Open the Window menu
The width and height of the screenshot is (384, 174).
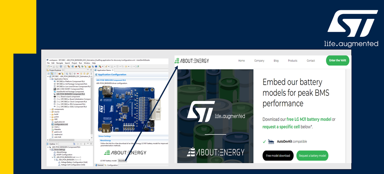pyautogui.click(x=87, y=63)
